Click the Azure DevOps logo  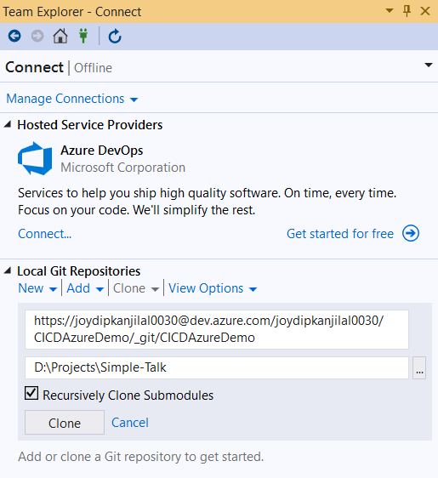[x=35, y=158]
